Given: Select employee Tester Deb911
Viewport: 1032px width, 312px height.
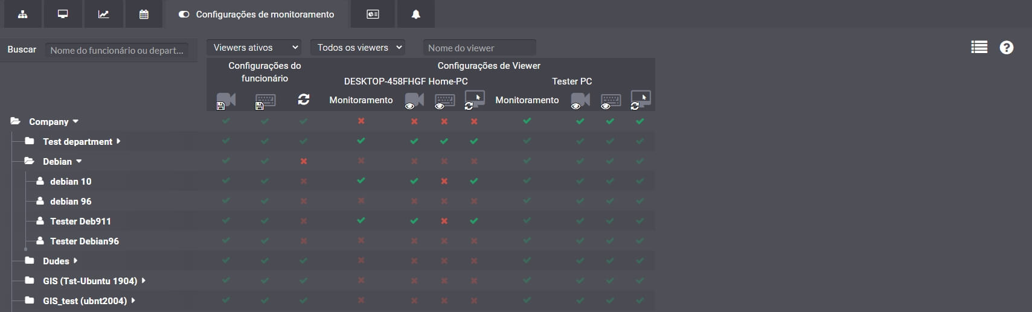Looking at the screenshot, I should 80,221.
